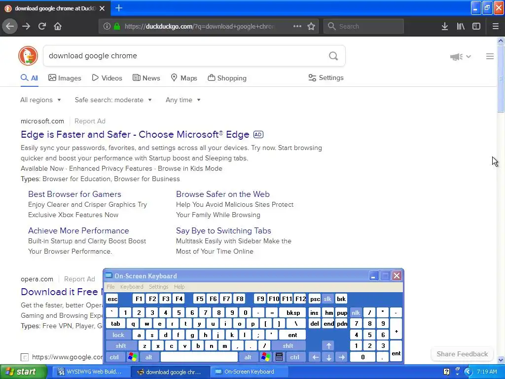Expand dropdown arrow beside megaphone icon
The image size is (505, 379).
pos(469,57)
